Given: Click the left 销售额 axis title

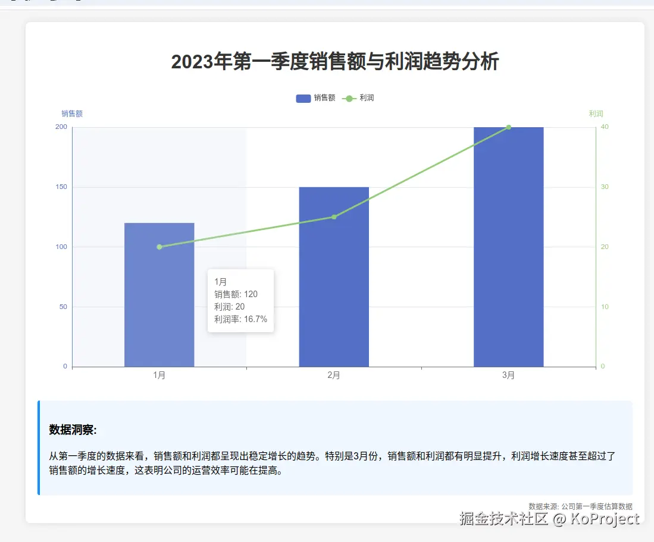Looking at the screenshot, I should point(72,114).
